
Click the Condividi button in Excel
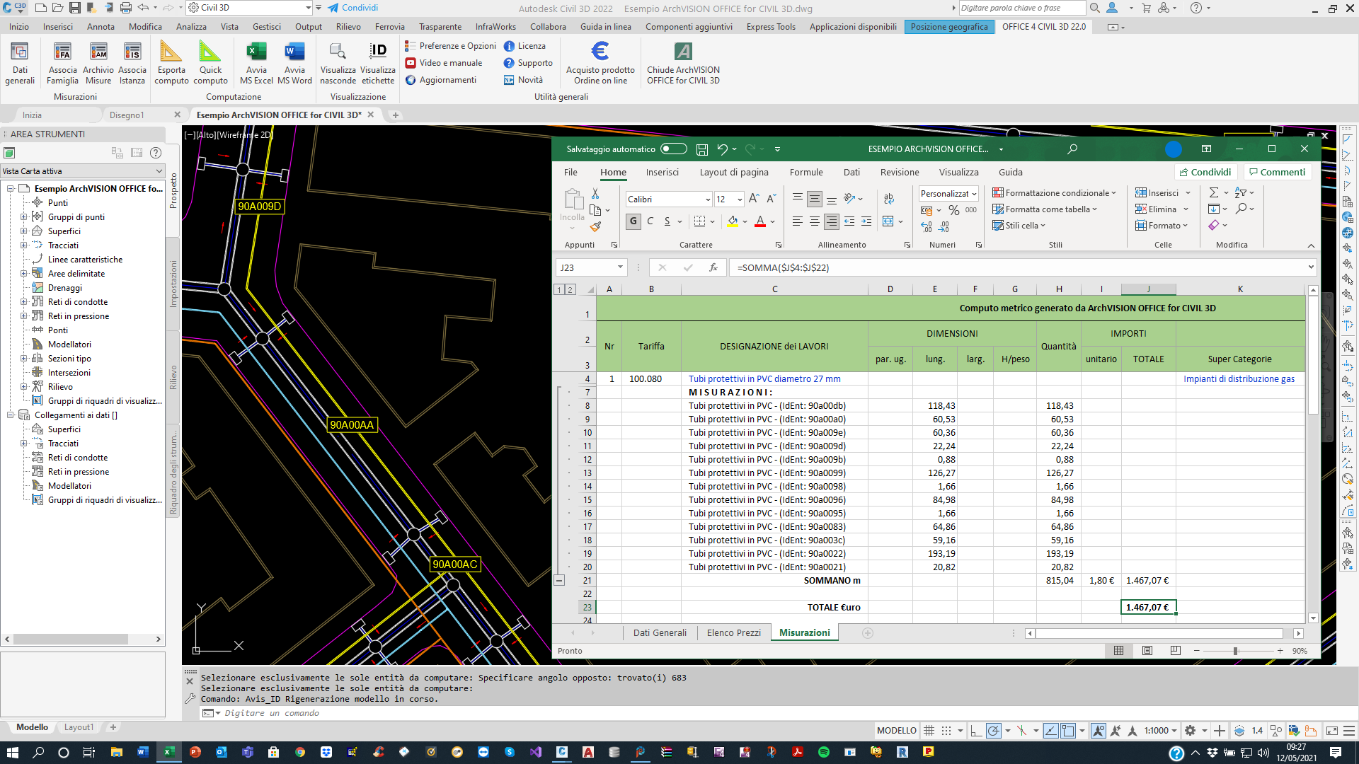1205,173
